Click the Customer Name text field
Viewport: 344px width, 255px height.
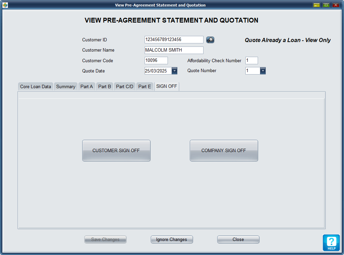174,50
